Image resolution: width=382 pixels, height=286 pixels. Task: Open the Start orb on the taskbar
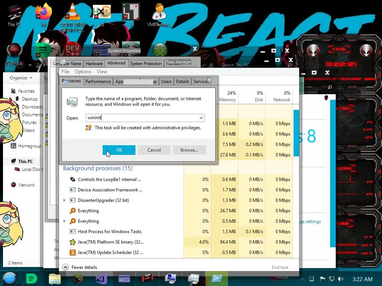(x=10, y=279)
